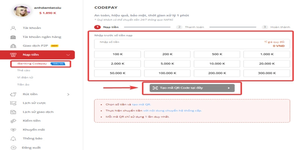The image size is (300, 150).
Task: Click the user profile avatar picture
Action: (22, 11)
